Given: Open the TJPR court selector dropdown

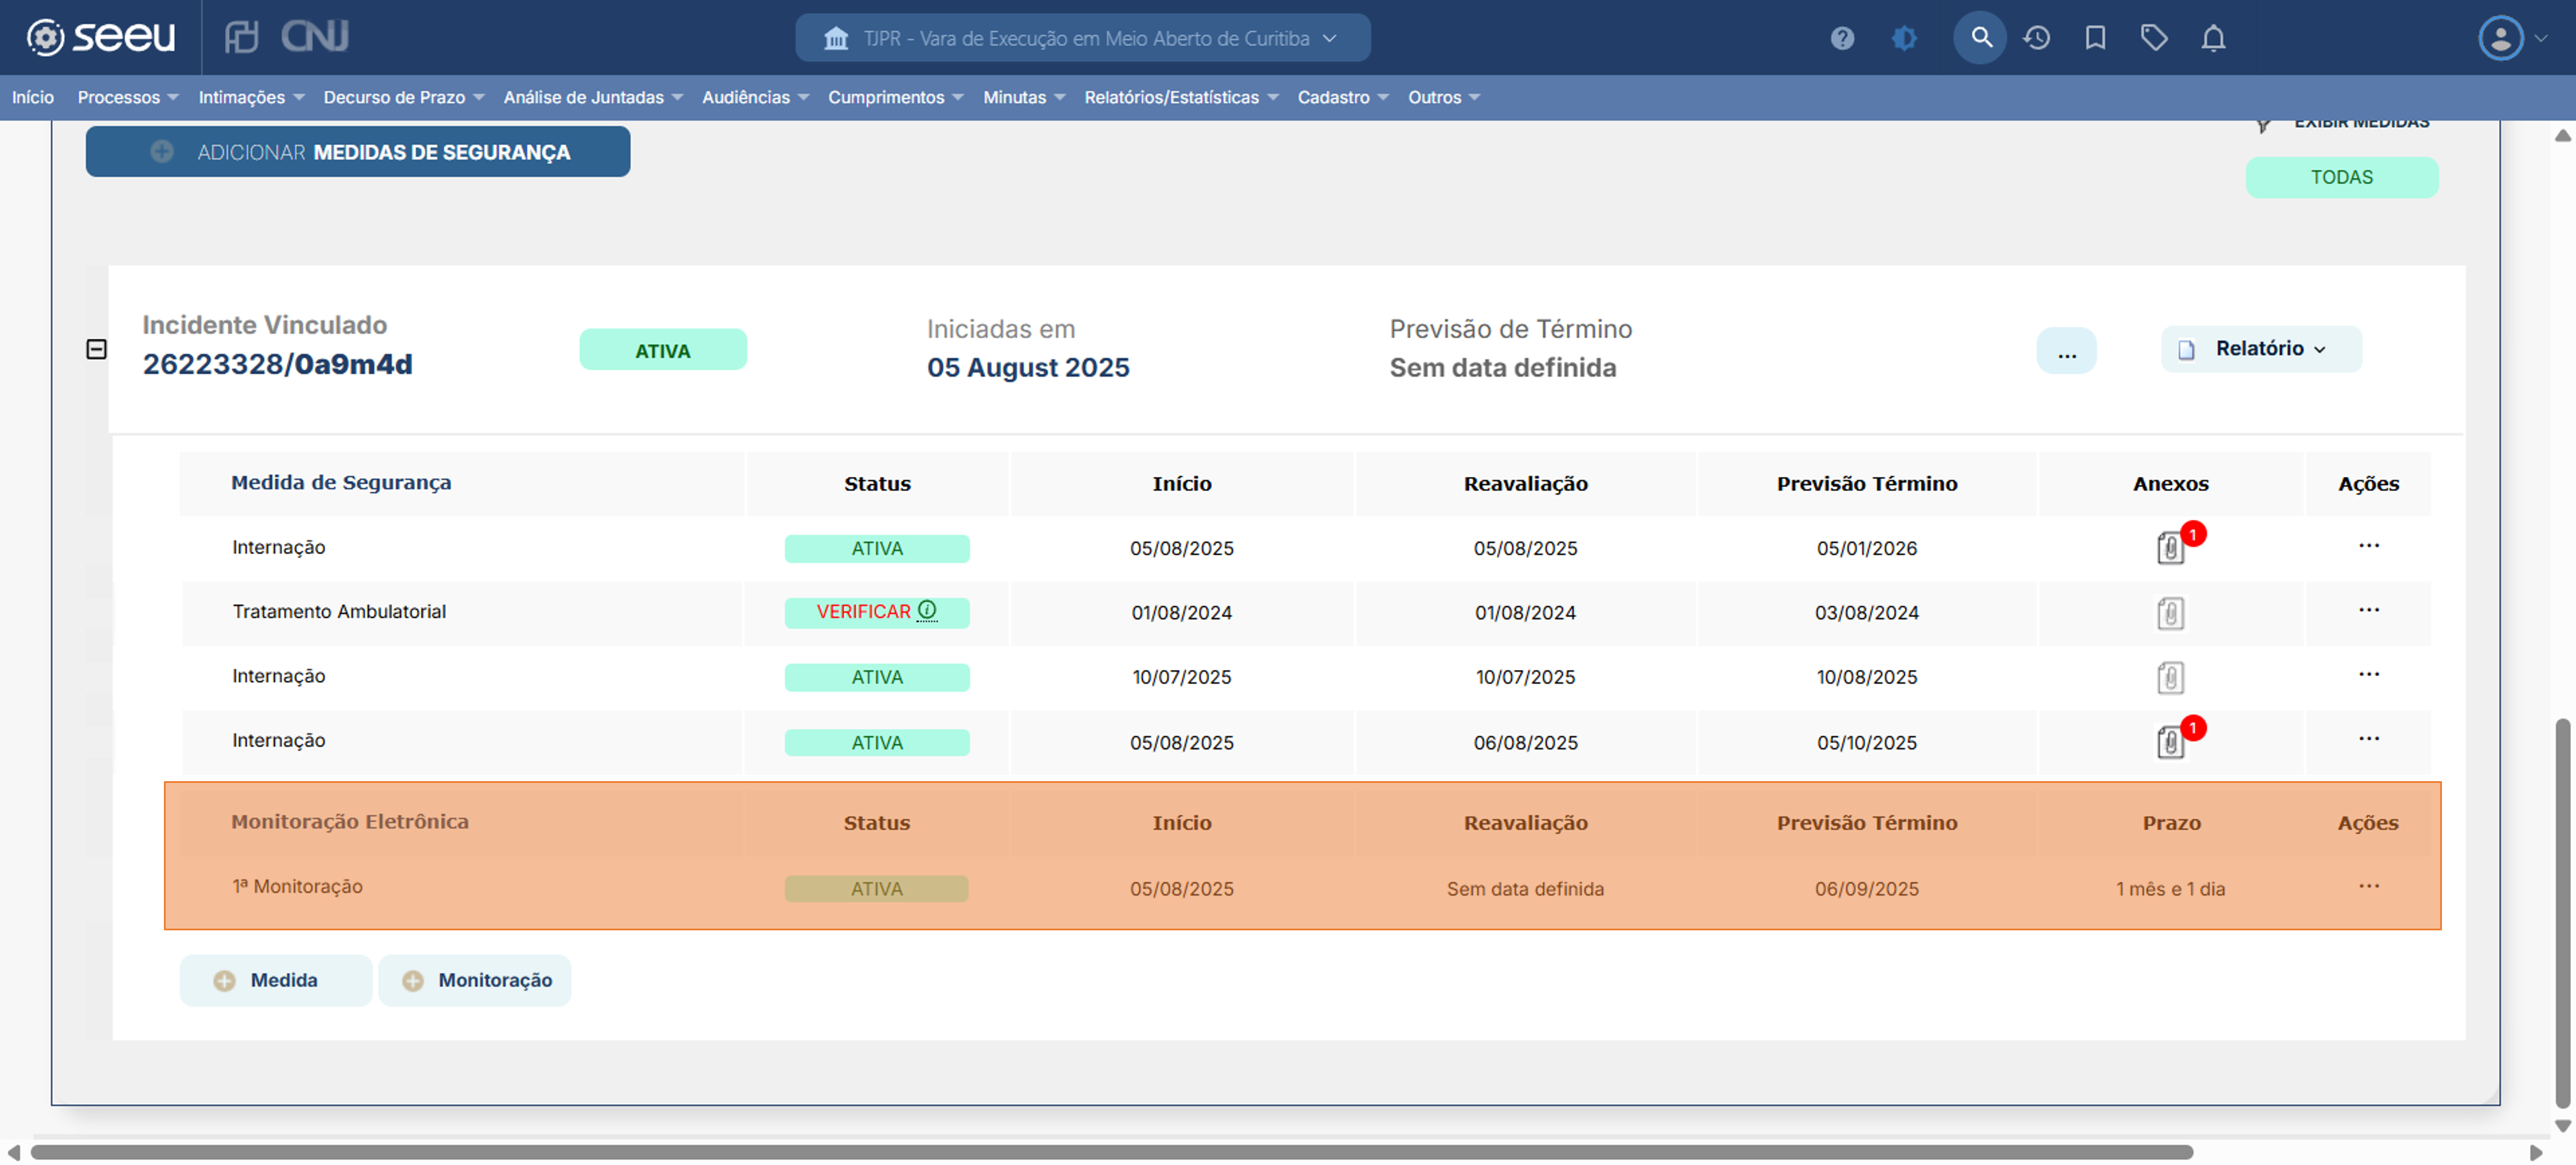Looking at the screenshot, I should coord(1082,38).
